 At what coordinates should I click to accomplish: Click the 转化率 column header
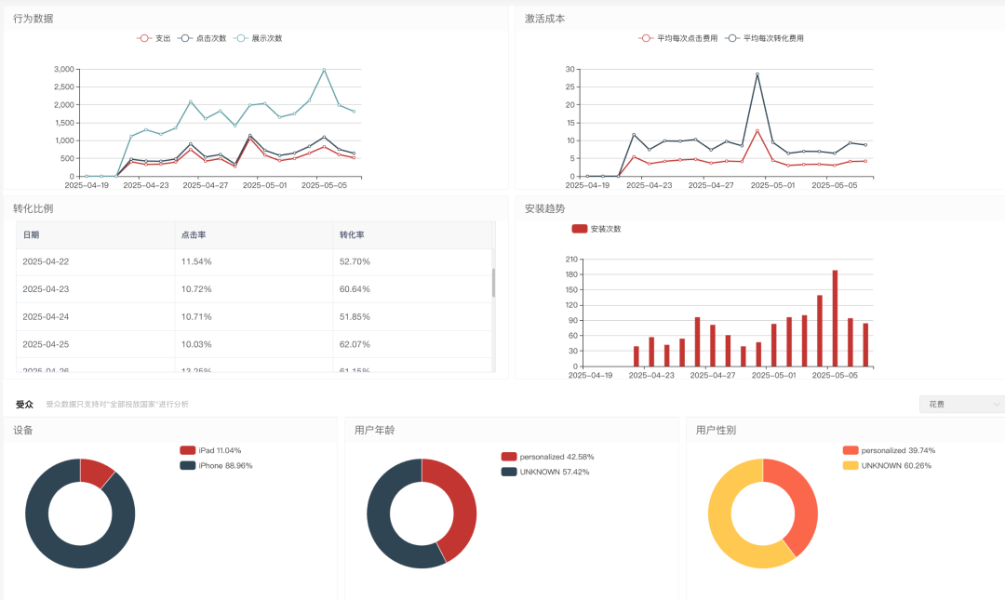click(350, 235)
